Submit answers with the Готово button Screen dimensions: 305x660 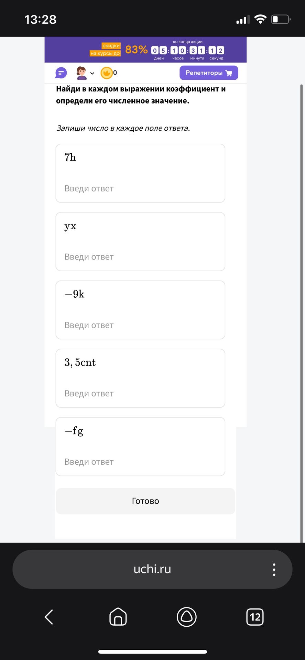point(145,501)
